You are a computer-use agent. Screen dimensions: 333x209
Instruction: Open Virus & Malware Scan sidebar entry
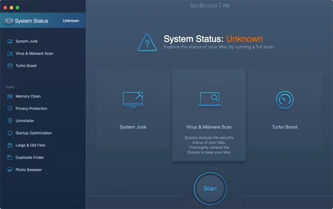pyautogui.click(x=34, y=54)
